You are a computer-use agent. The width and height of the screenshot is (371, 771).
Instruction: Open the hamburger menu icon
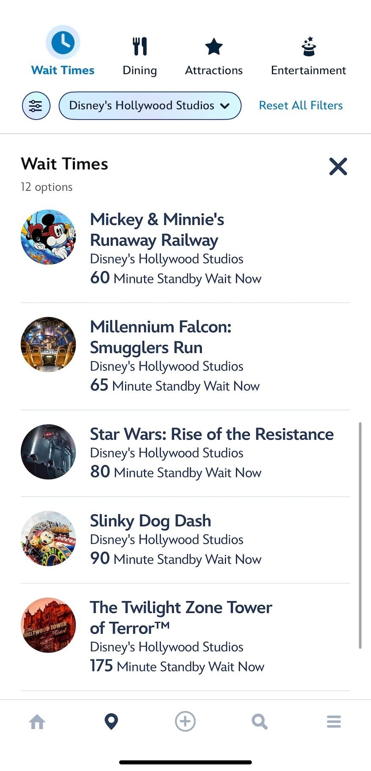tap(334, 721)
